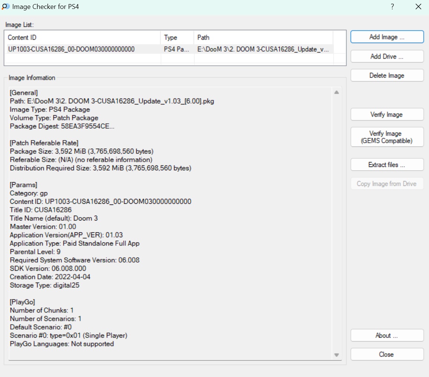Click the Content ID line in Params

(x=101, y=202)
